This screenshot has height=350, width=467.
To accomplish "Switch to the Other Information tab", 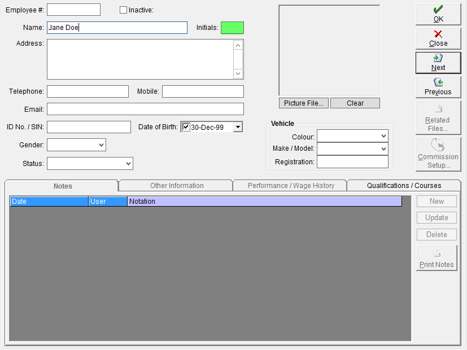I will click(x=176, y=185).
